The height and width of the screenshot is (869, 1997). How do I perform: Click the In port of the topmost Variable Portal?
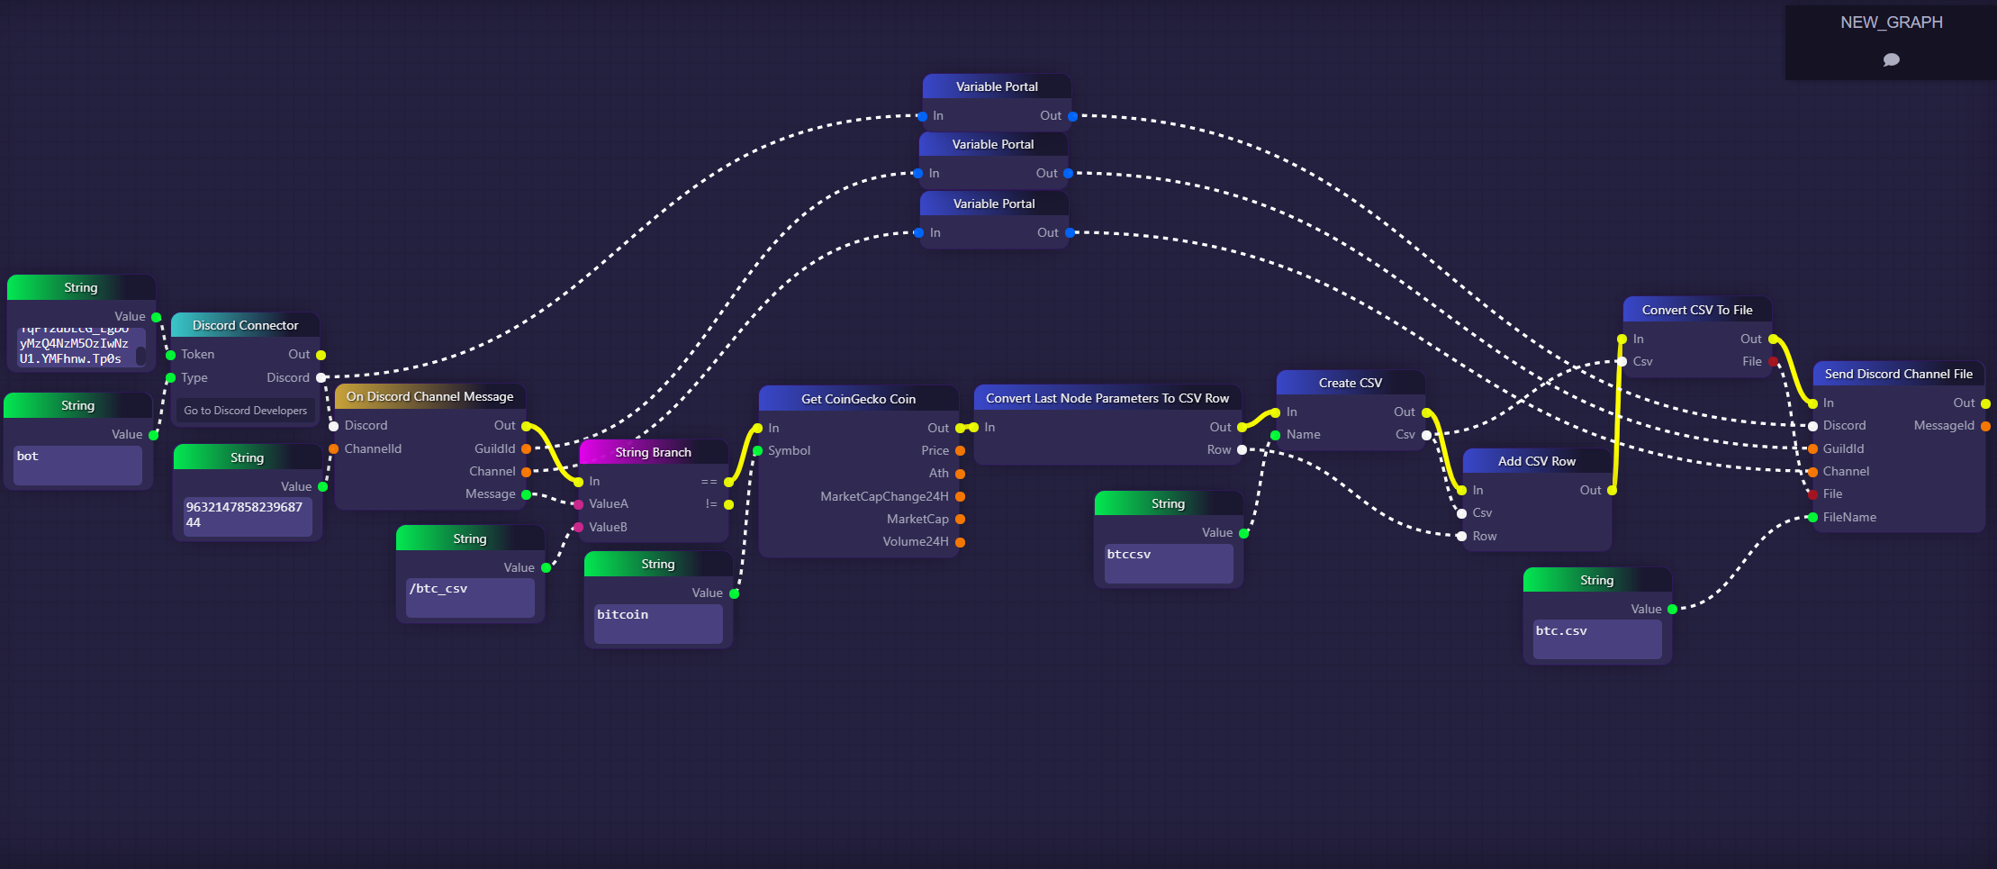click(922, 116)
